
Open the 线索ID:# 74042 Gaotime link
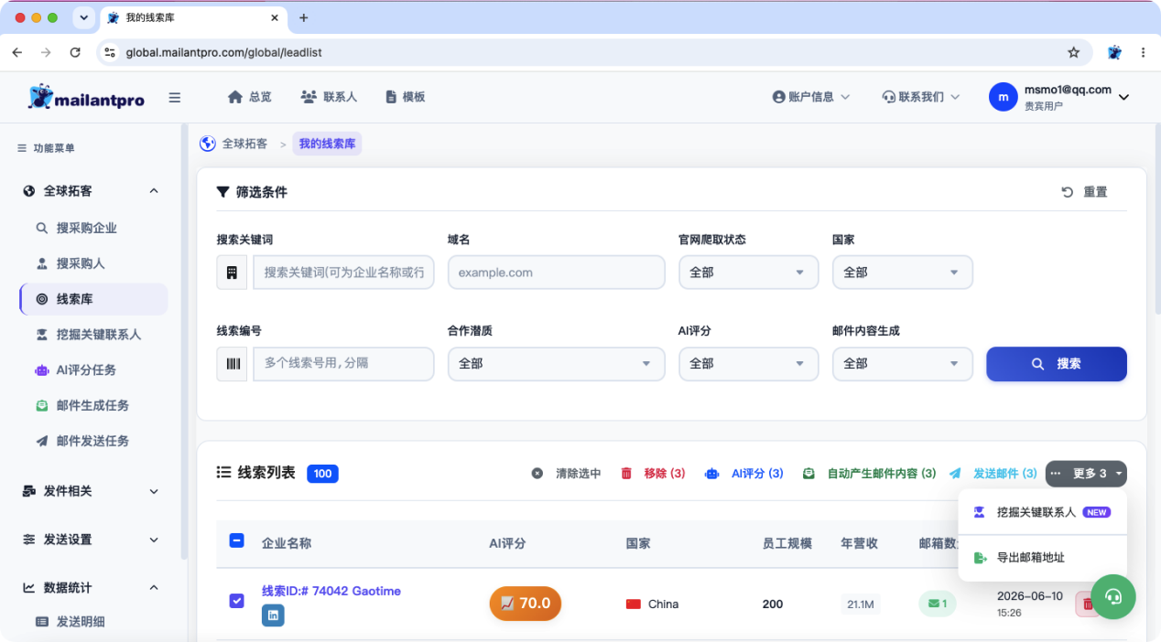coord(331,591)
